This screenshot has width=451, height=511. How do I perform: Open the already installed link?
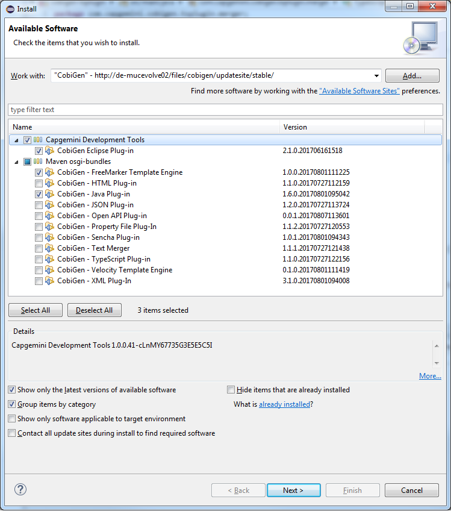coord(284,404)
